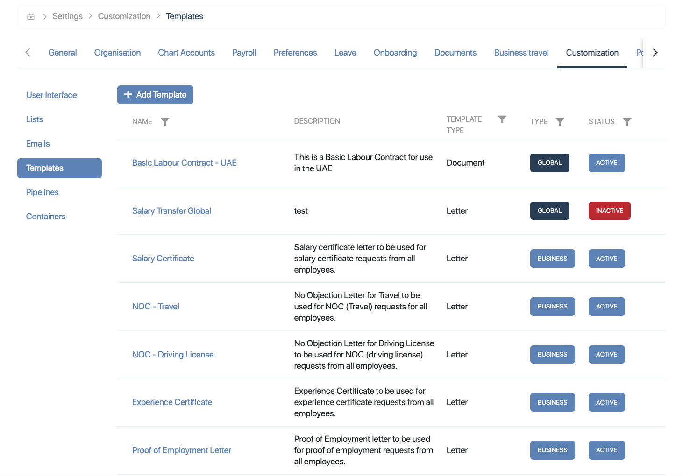Click the Inactive status badge
The height and width of the screenshot is (476, 683).
tap(609, 211)
